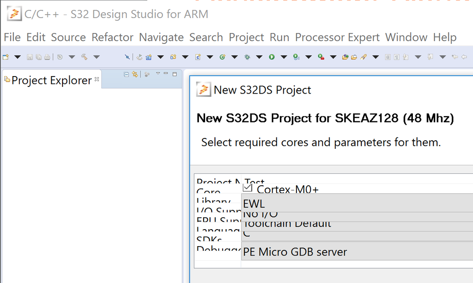Open Project Explorer View Menu triangle

point(158,74)
